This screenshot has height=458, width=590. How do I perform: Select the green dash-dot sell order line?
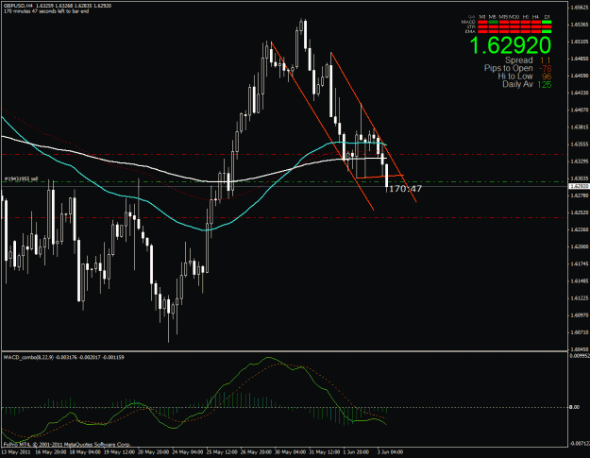coord(282,181)
